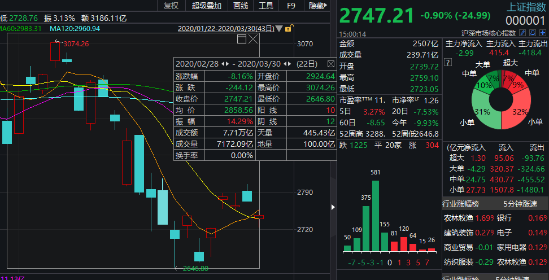Expand the date range dropdown triangle
Image resolution: width=549 pixels, height=280 pixels.
280,29
